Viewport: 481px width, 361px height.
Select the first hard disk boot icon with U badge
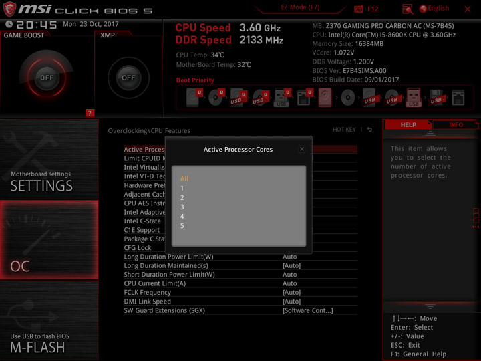click(194, 98)
